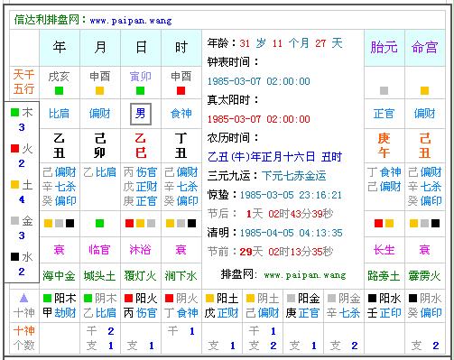This screenshot has width=454, height=360.
Task: Click the green 阳木 square icon
Action: [x=47, y=298]
